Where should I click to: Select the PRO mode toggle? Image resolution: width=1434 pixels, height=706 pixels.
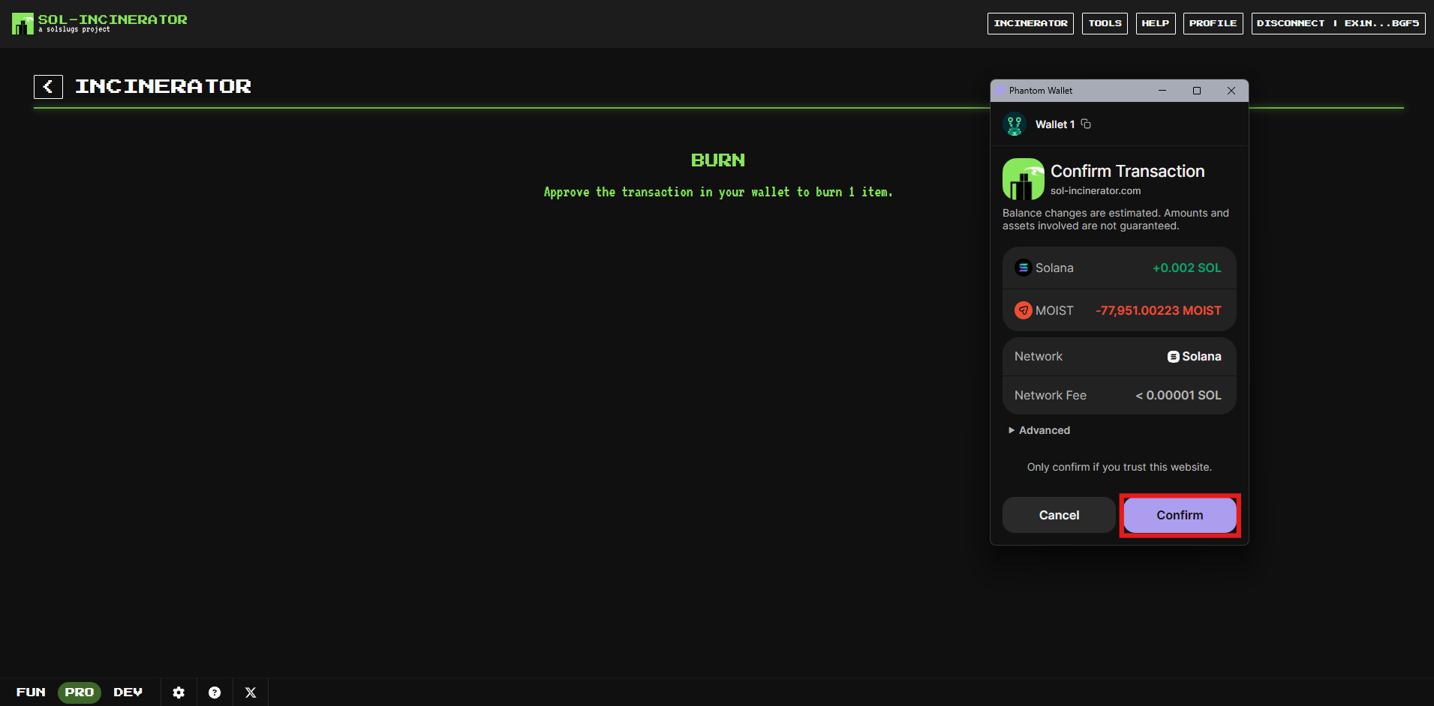click(x=79, y=693)
